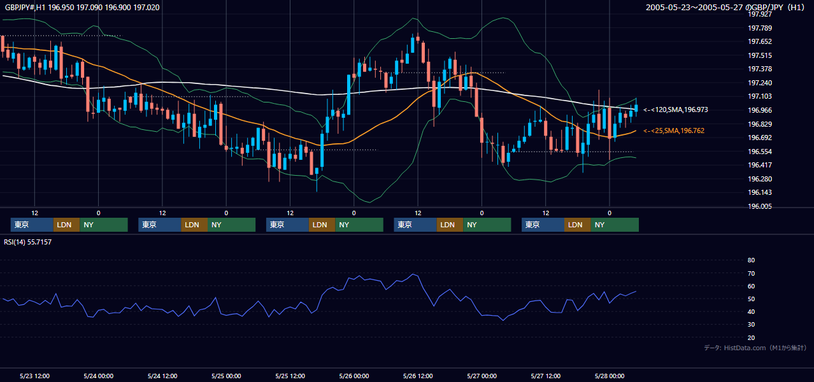Click price axis label 196.280
Image resolution: width=814 pixels, height=382 pixels.
759,179
